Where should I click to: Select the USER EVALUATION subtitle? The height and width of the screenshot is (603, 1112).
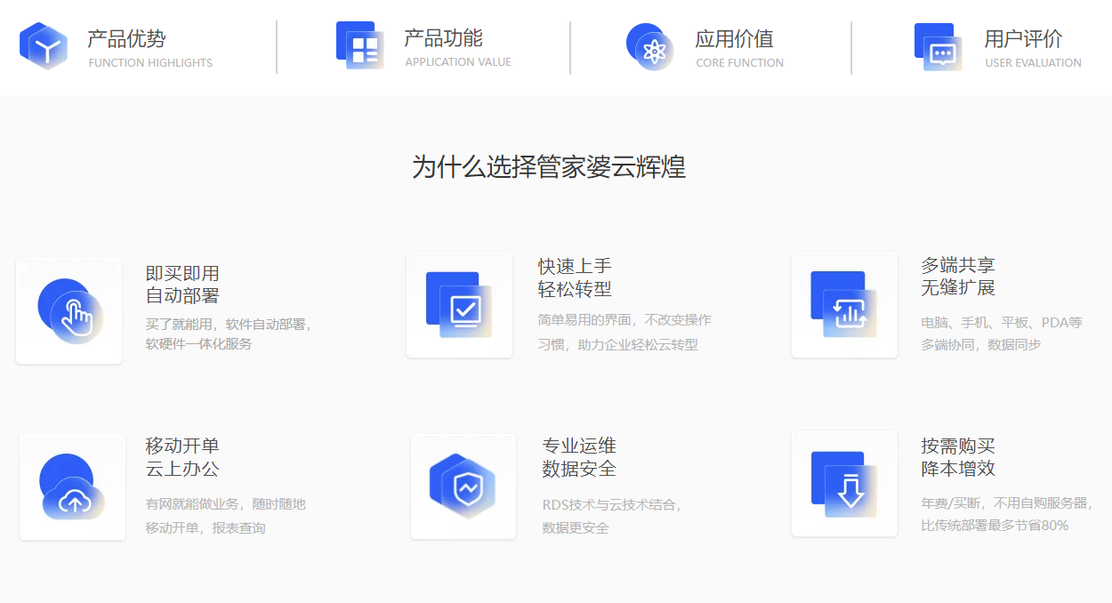[1033, 63]
